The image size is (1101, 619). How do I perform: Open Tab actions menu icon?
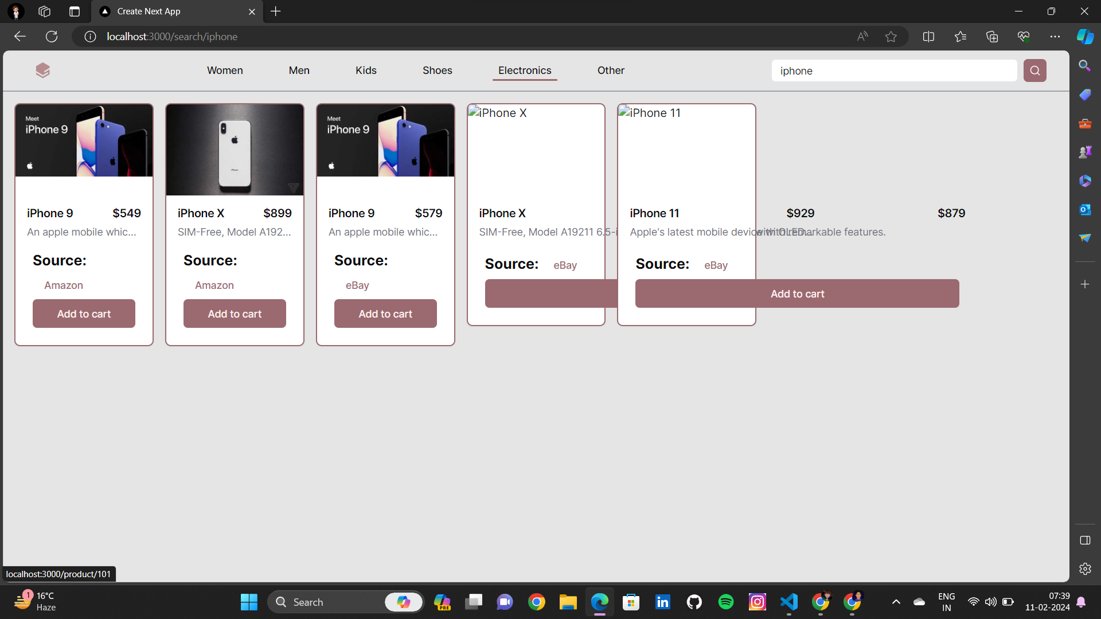coord(74,11)
